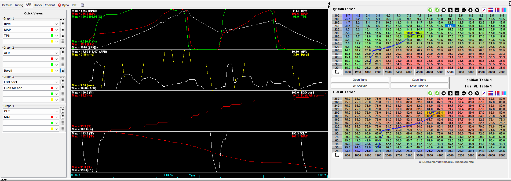
Task: Click the minus decrease icon in Fuel VE Table 1 toolbar
Action: 464,93
